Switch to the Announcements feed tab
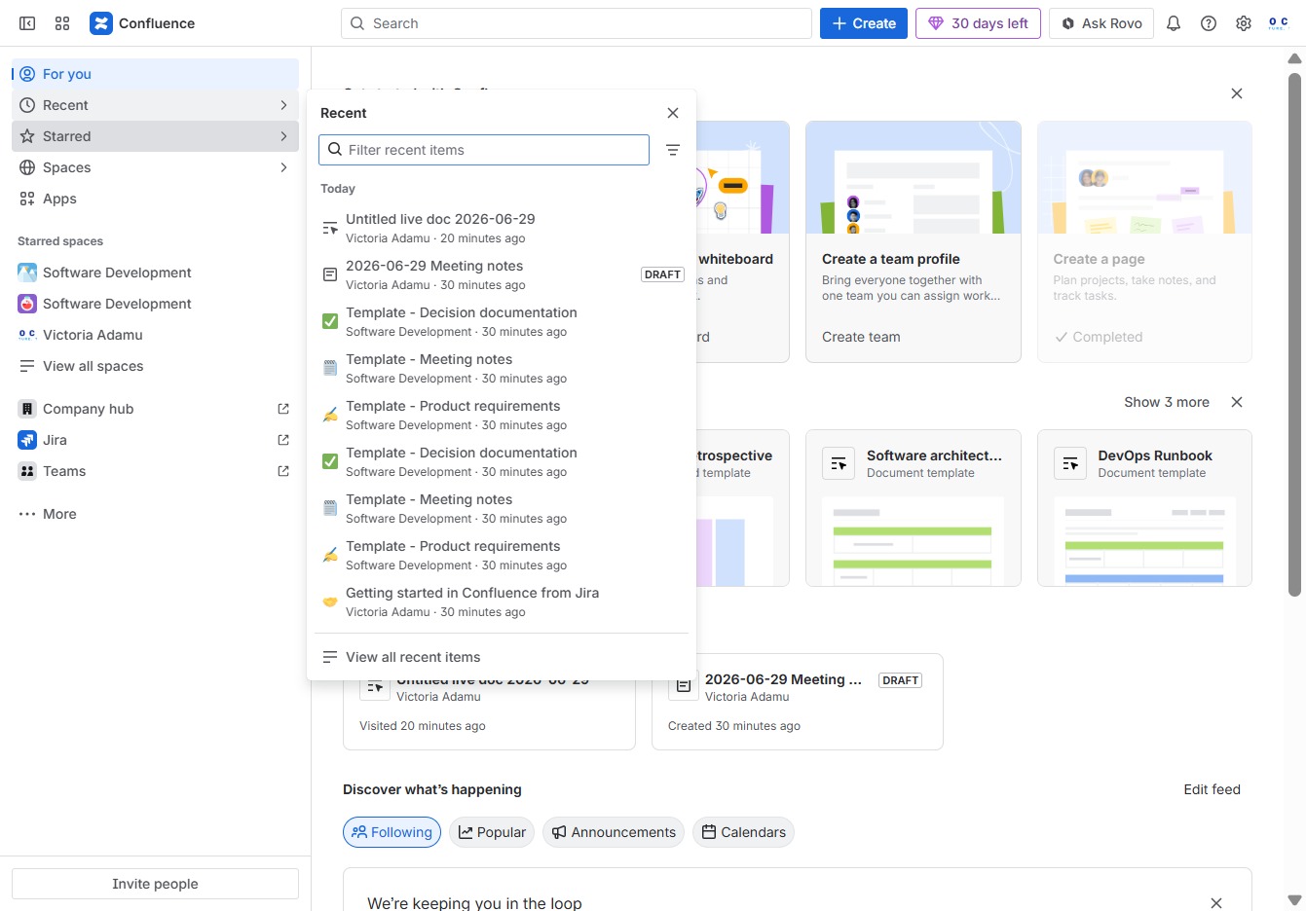The image size is (1306, 911). (x=614, y=832)
